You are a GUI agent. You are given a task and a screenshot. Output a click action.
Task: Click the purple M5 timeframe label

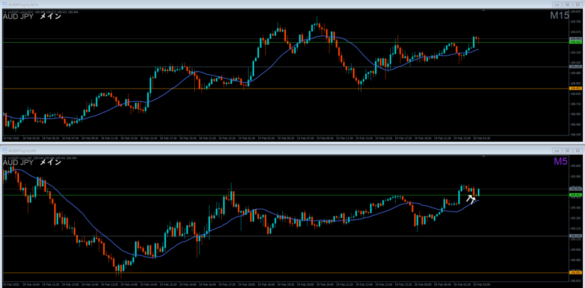pyautogui.click(x=560, y=162)
